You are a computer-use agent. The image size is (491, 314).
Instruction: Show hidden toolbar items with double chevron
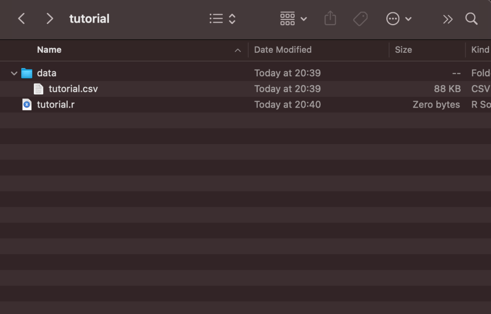click(x=447, y=19)
